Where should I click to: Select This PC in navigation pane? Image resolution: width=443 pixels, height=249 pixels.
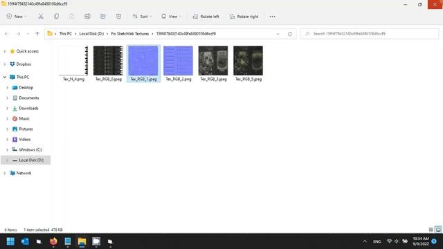(x=23, y=77)
